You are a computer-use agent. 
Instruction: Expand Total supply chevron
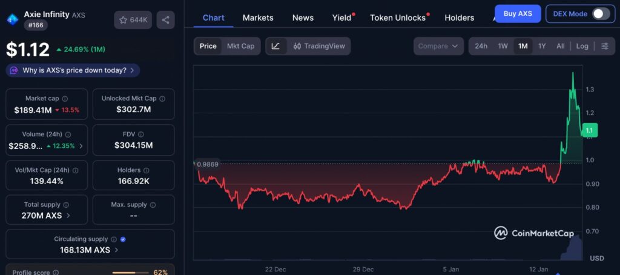pos(68,216)
